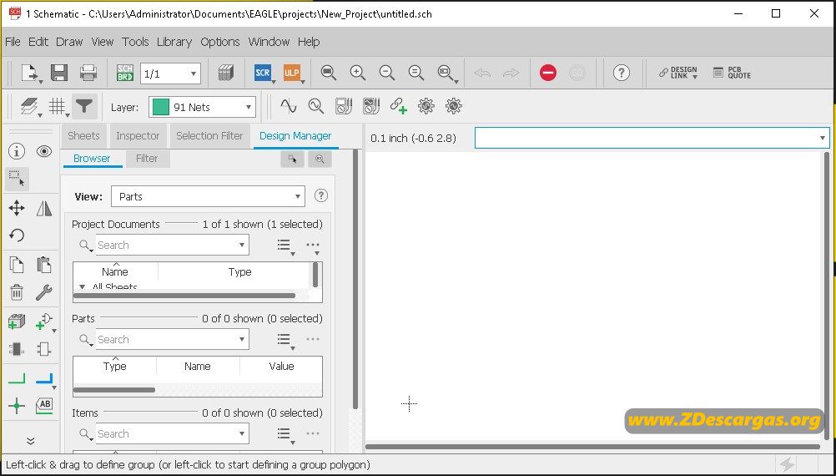
Task: Open Project Documents search dropdown arrow
Action: pos(241,245)
